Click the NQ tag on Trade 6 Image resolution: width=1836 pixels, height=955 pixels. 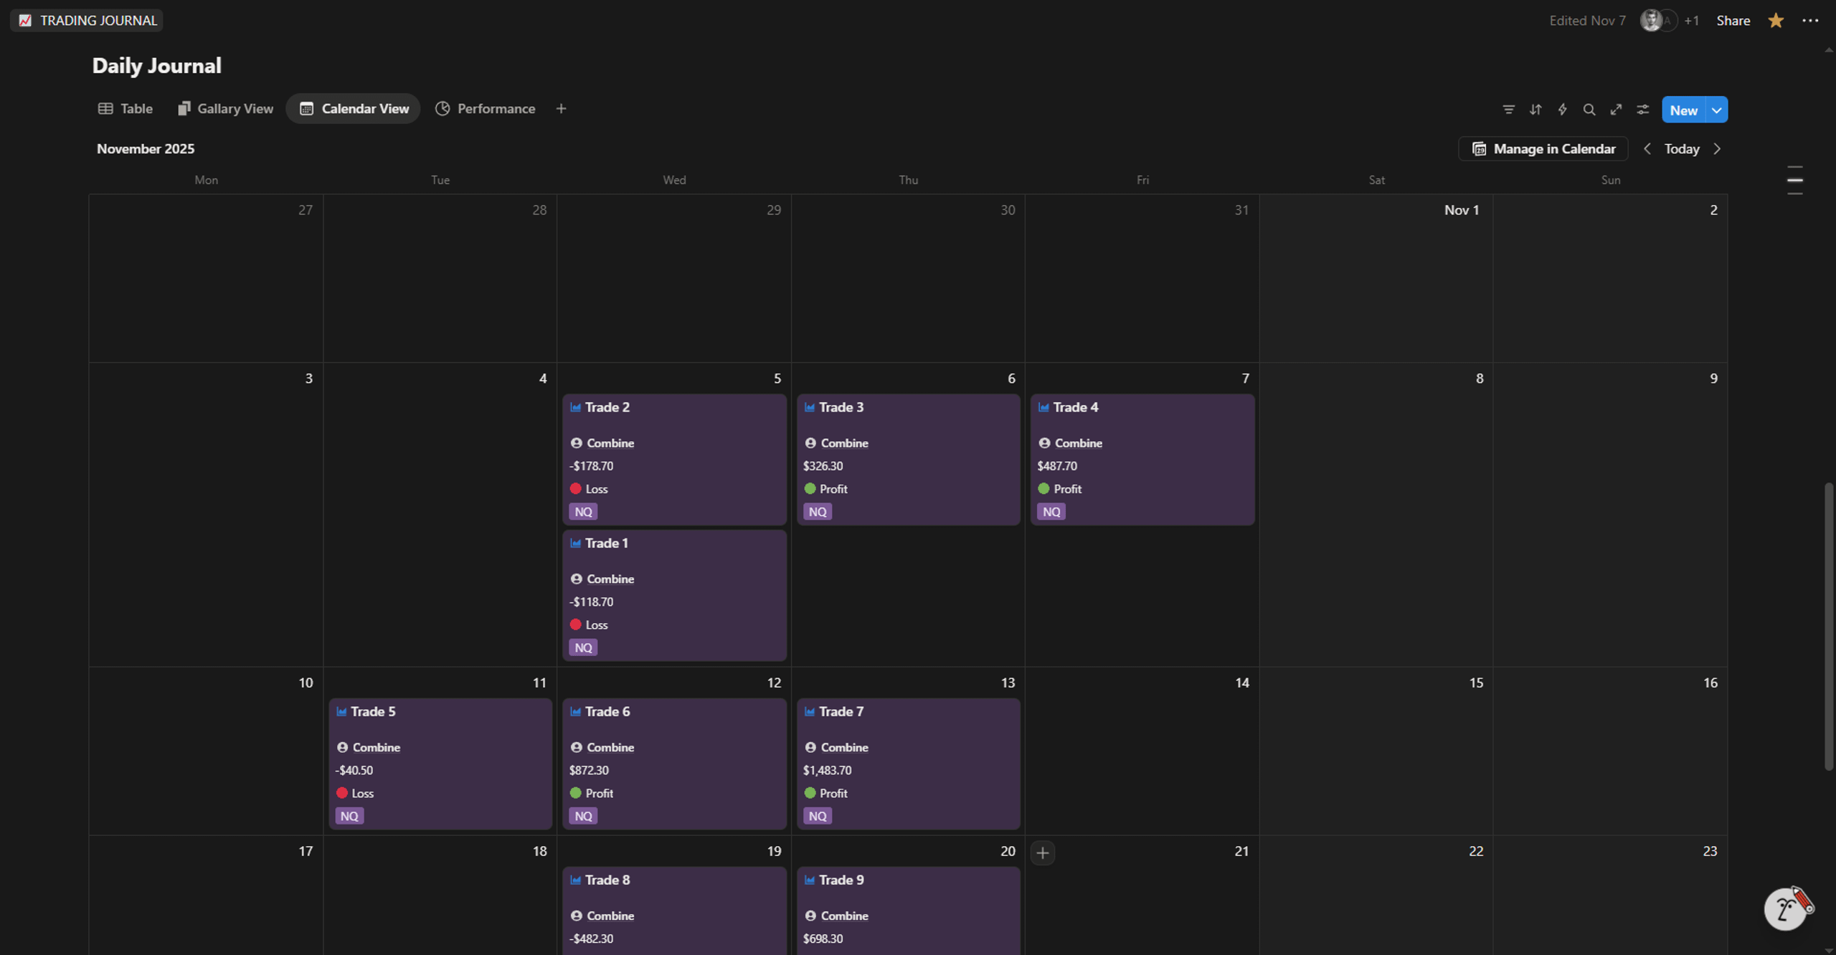click(583, 816)
